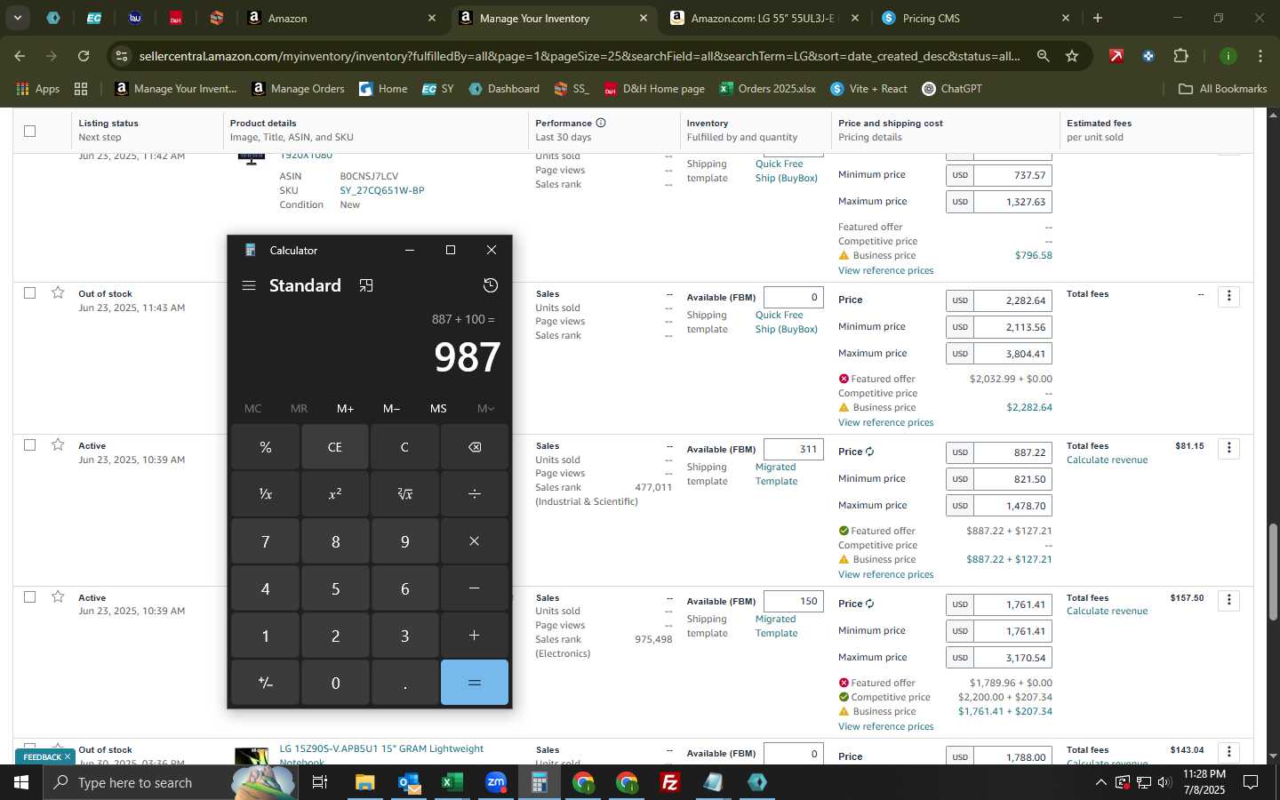The height and width of the screenshot is (800, 1280).
Task: Click the Calculator backspace key
Action: coord(474,447)
